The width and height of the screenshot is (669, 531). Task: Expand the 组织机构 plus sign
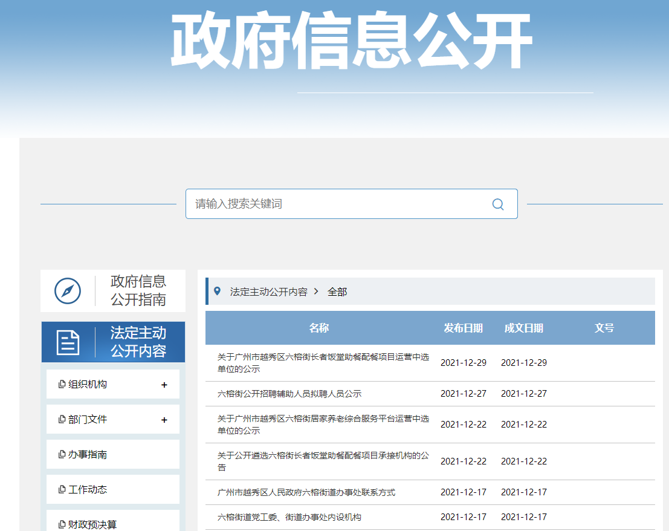coord(164,385)
